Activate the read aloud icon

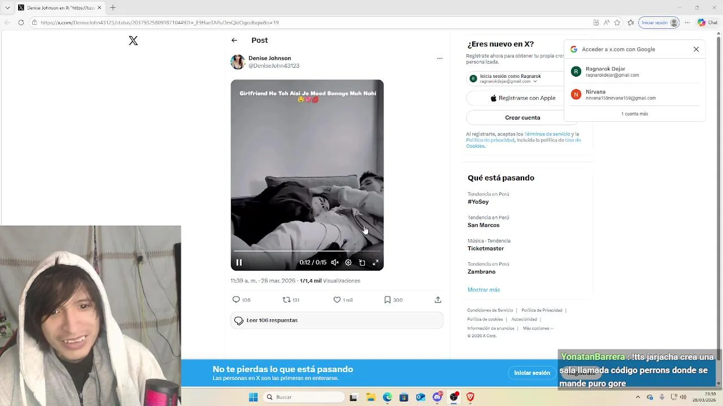coord(607,23)
